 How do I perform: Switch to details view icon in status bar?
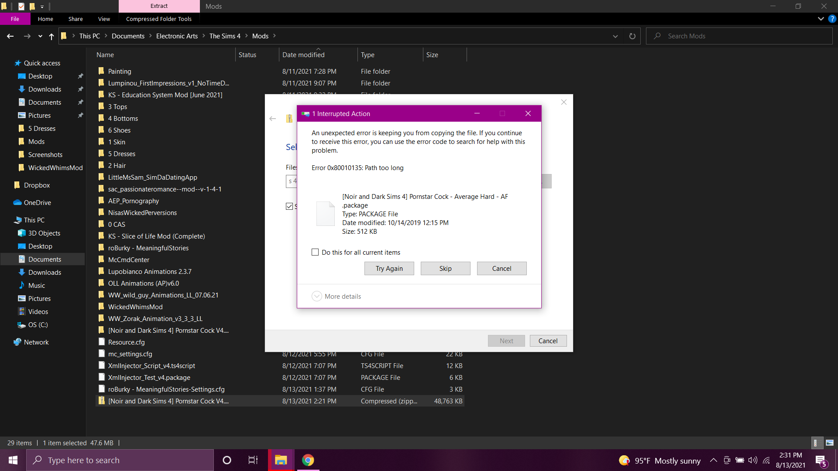[817, 443]
